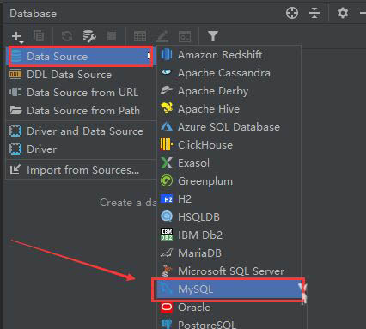Open table editor icon in toolbar
The width and height of the screenshot is (366, 329).
(x=140, y=36)
